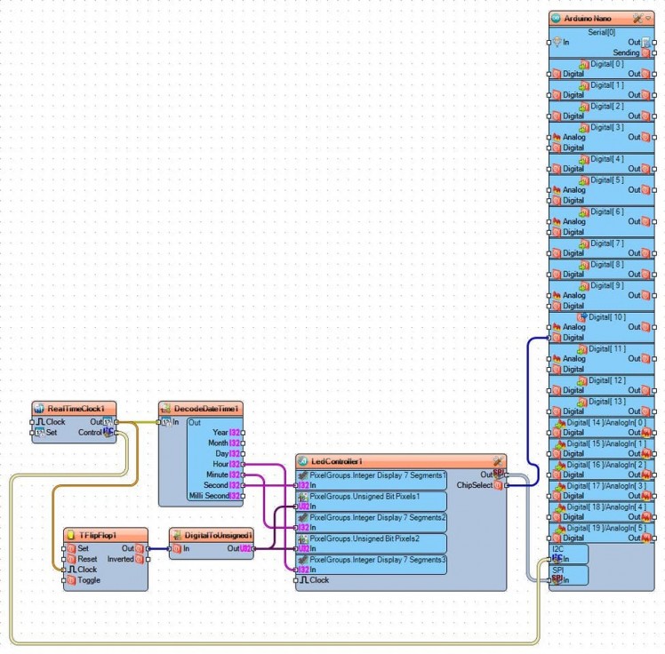
Task: Click the TFlipFlop1 component icon
Action: (x=71, y=535)
